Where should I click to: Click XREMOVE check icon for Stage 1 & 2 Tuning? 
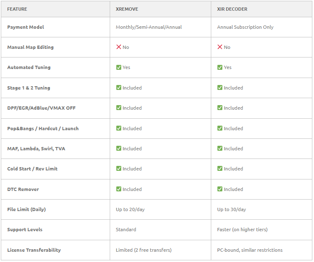click(118, 87)
